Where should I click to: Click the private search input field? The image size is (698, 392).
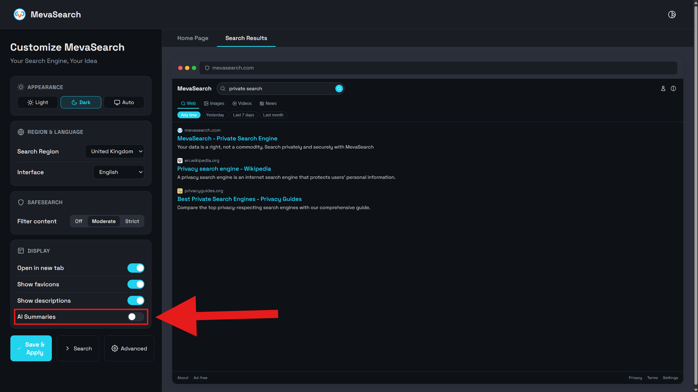click(281, 89)
